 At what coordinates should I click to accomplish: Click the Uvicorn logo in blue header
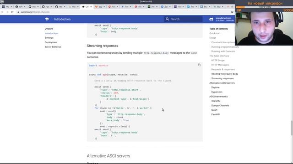pyautogui.click(x=47, y=19)
